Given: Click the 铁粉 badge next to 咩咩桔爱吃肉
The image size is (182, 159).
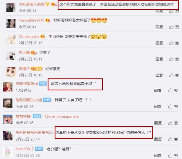Looking at the screenshot, I should (43, 84).
